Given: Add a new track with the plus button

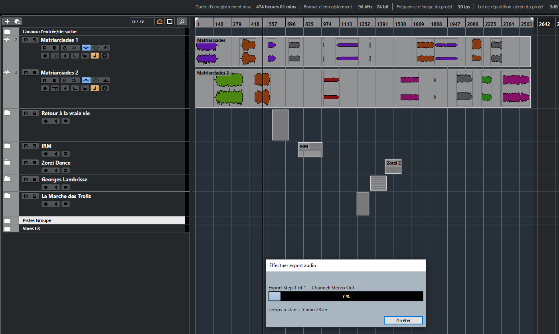Looking at the screenshot, I should 7,22.
